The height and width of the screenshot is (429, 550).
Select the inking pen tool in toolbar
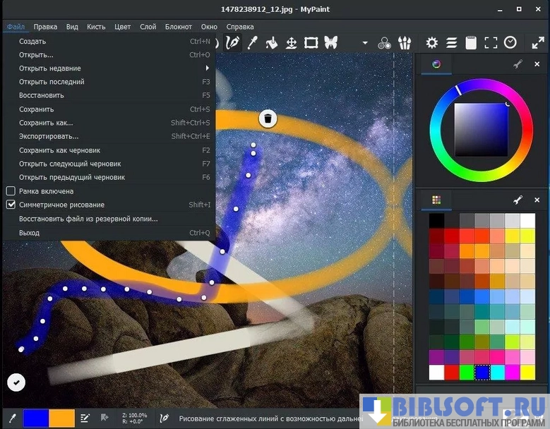pyautogui.click(x=232, y=42)
